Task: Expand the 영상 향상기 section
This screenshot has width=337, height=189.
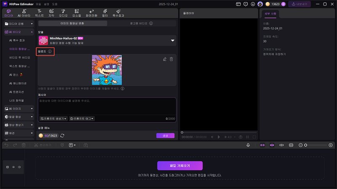Action: coord(19,125)
